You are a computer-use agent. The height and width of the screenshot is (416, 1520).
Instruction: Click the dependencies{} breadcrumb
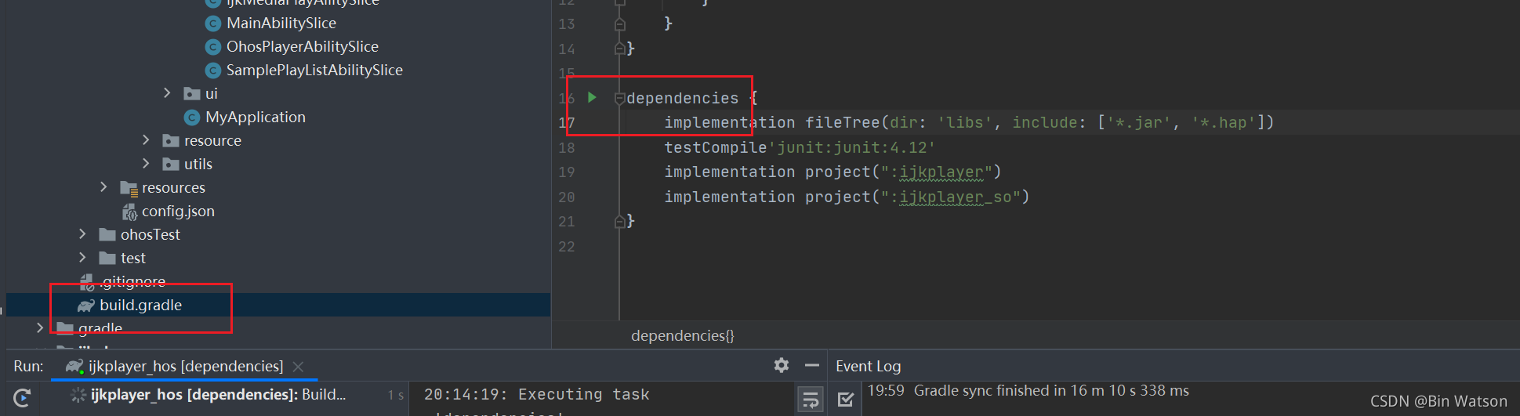[x=682, y=335]
